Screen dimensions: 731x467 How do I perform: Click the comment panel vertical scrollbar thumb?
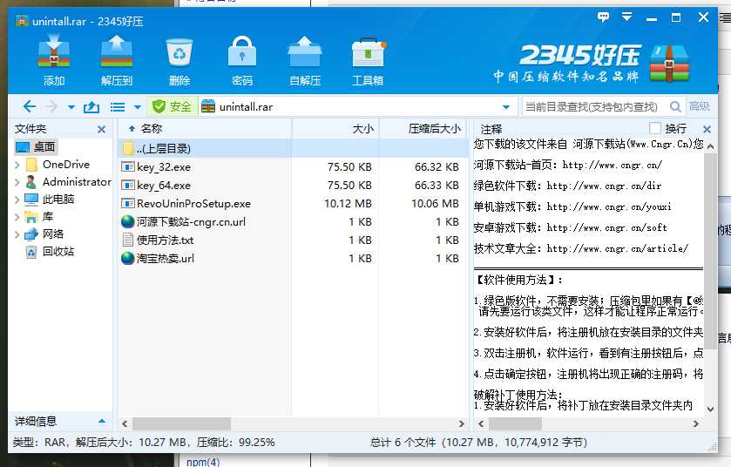click(x=710, y=251)
